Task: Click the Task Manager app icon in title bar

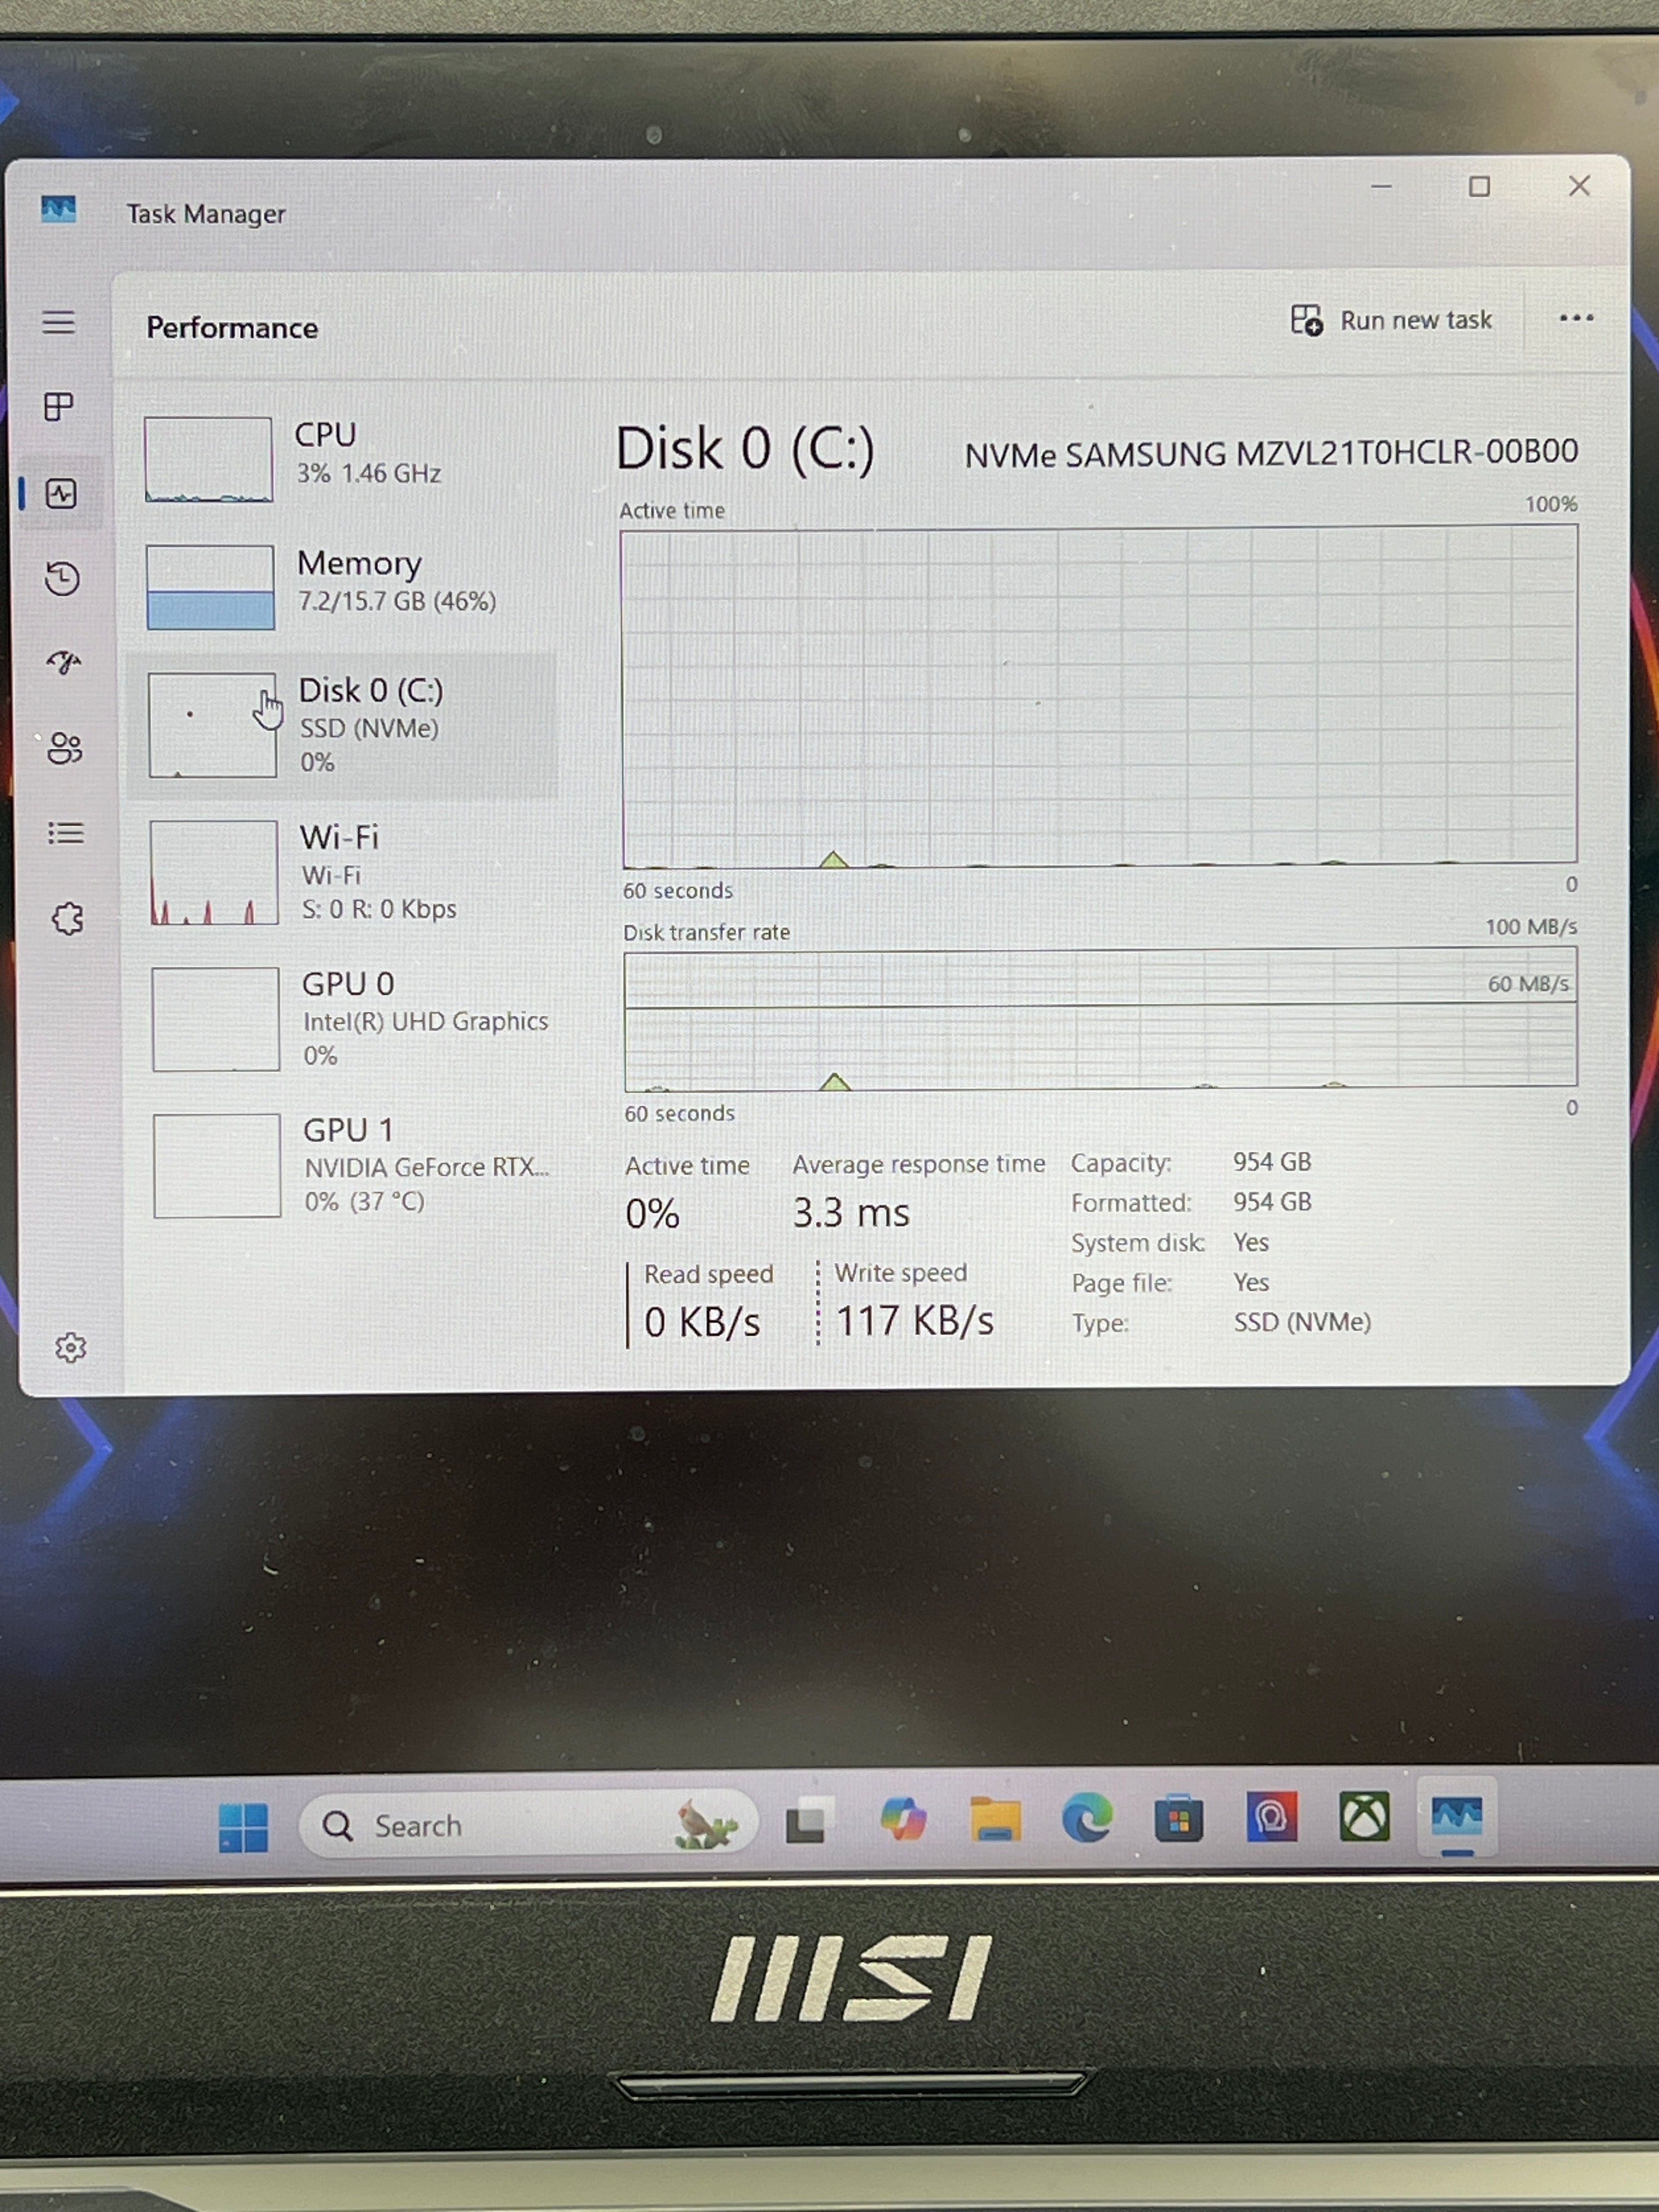Action: pyautogui.click(x=59, y=209)
